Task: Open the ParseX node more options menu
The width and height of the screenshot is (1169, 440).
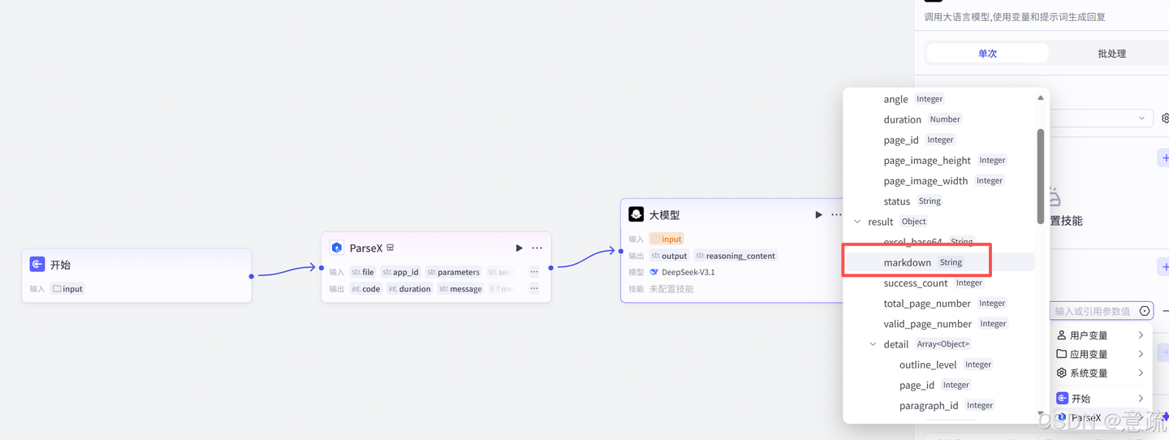Action: [537, 248]
